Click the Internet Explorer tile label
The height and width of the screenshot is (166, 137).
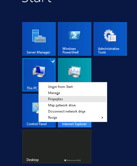(x=74, y=124)
